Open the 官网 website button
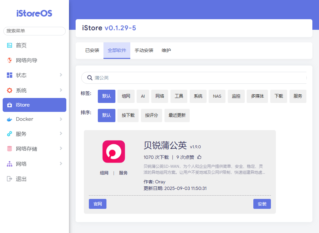 pyautogui.click(x=97, y=204)
